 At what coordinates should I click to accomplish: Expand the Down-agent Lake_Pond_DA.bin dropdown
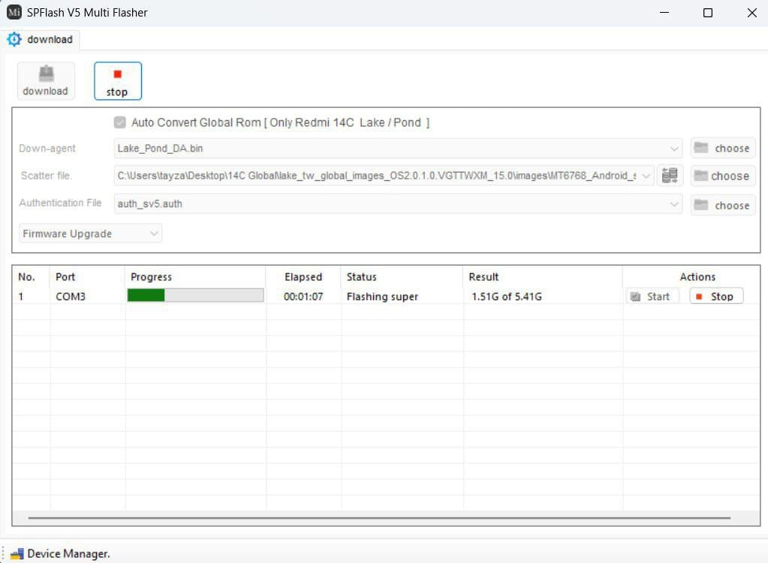pos(673,149)
